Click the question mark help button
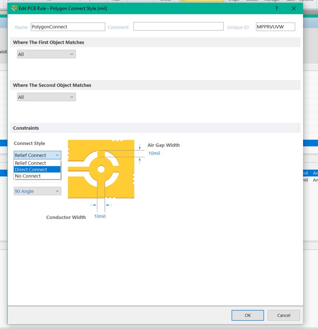Screen dimensions: 318x329 (277, 8)
